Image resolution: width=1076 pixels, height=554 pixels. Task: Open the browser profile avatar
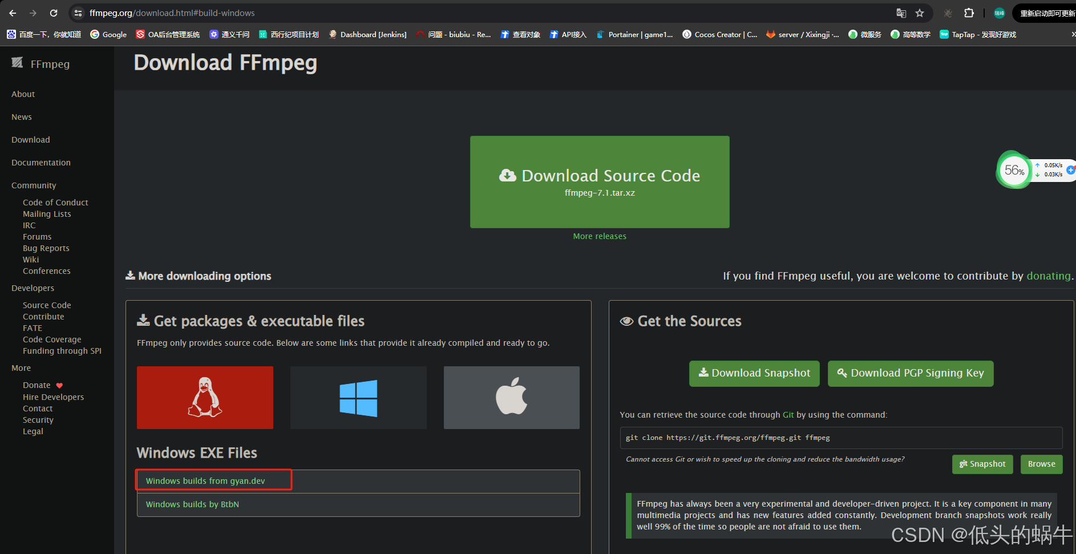(x=1000, y=13)
